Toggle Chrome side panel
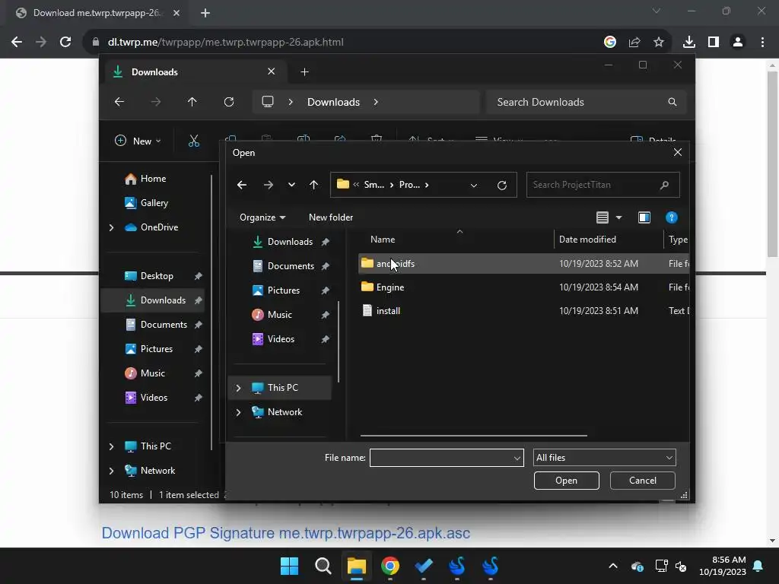Screen dimensions: 779x584 point(714,43)
